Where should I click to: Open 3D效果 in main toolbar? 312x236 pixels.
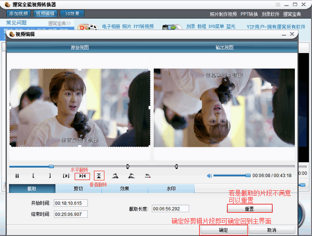(72, 13)
